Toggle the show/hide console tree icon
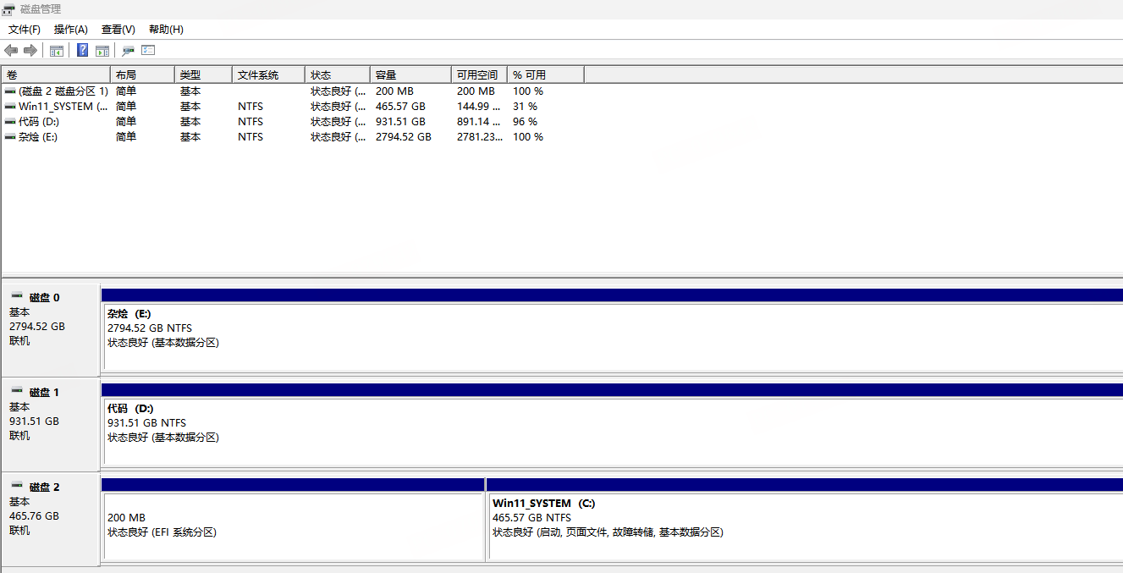This screenshot has width=1123, height=573. [x=57, y=51]
